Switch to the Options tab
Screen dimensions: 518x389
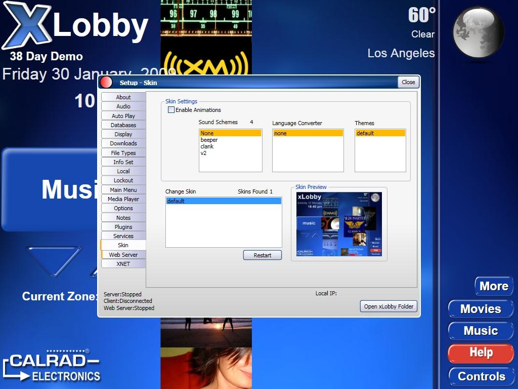coord(123,208)
